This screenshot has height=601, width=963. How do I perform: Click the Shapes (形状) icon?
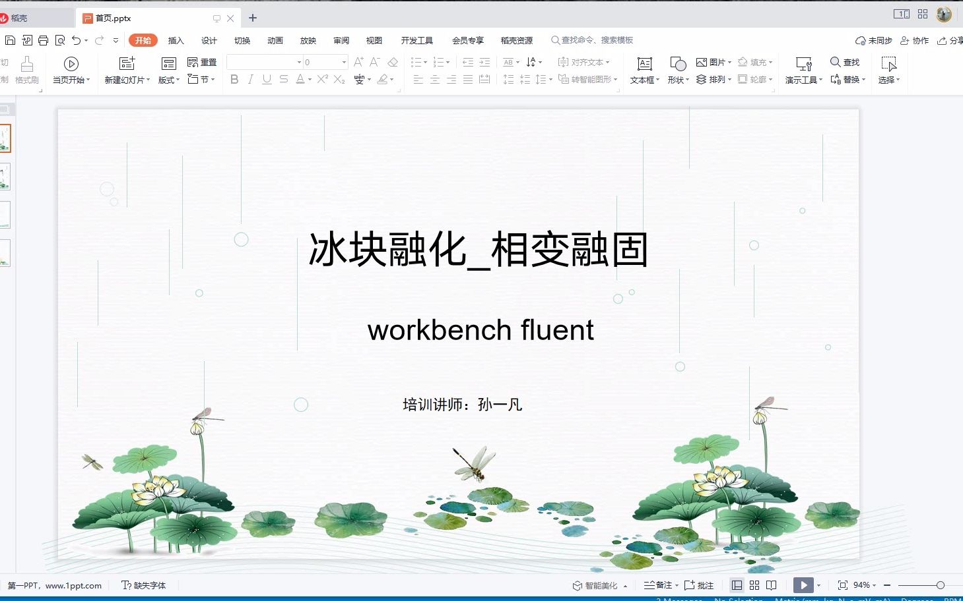678,63
